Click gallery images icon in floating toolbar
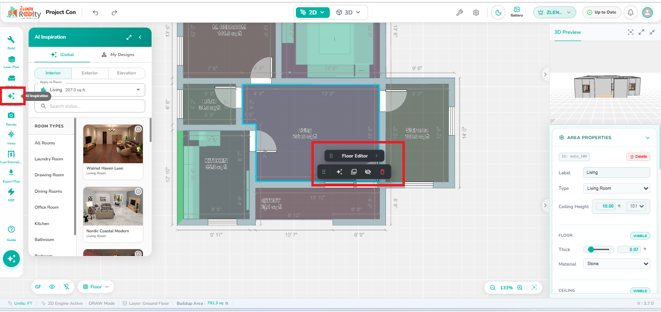This screenshot has width=661, height=312. (354, 172)
